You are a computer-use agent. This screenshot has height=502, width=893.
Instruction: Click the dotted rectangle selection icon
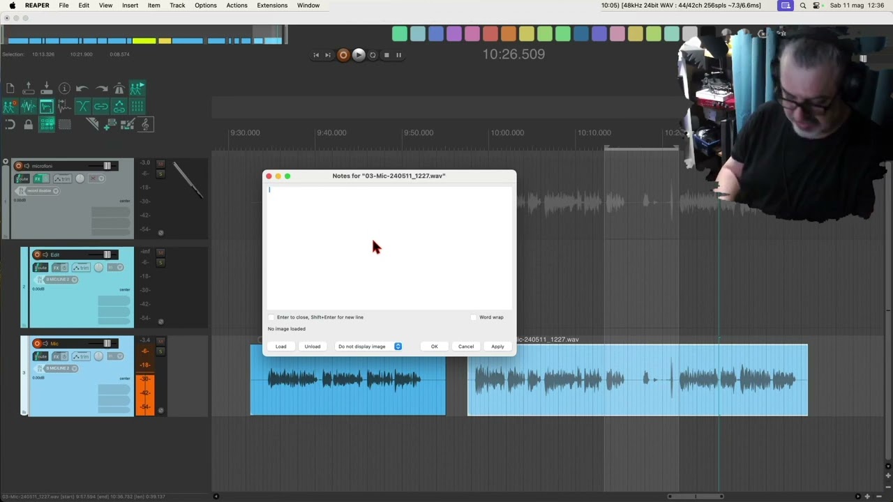coord(64,124)
